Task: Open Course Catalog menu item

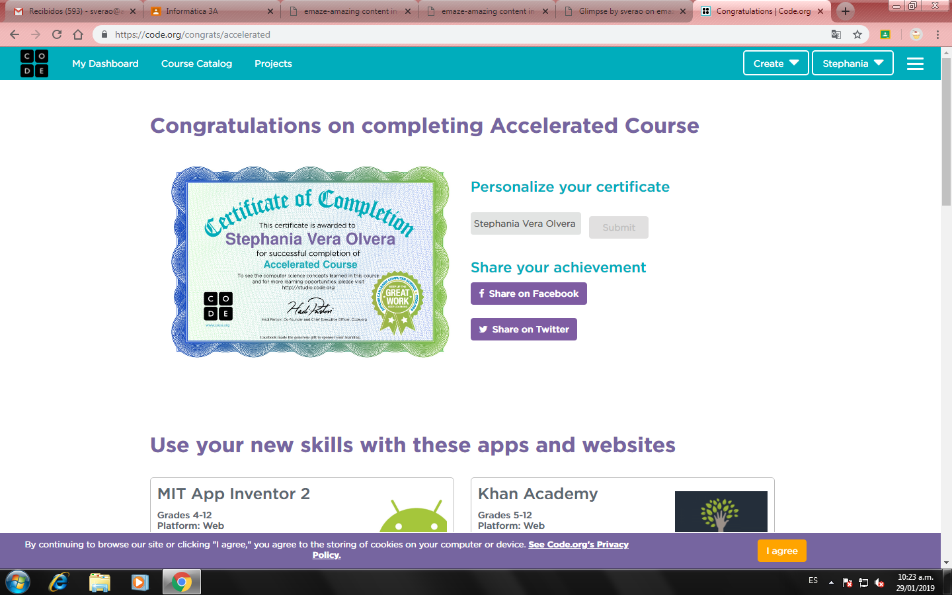Action: coord(196,63)
